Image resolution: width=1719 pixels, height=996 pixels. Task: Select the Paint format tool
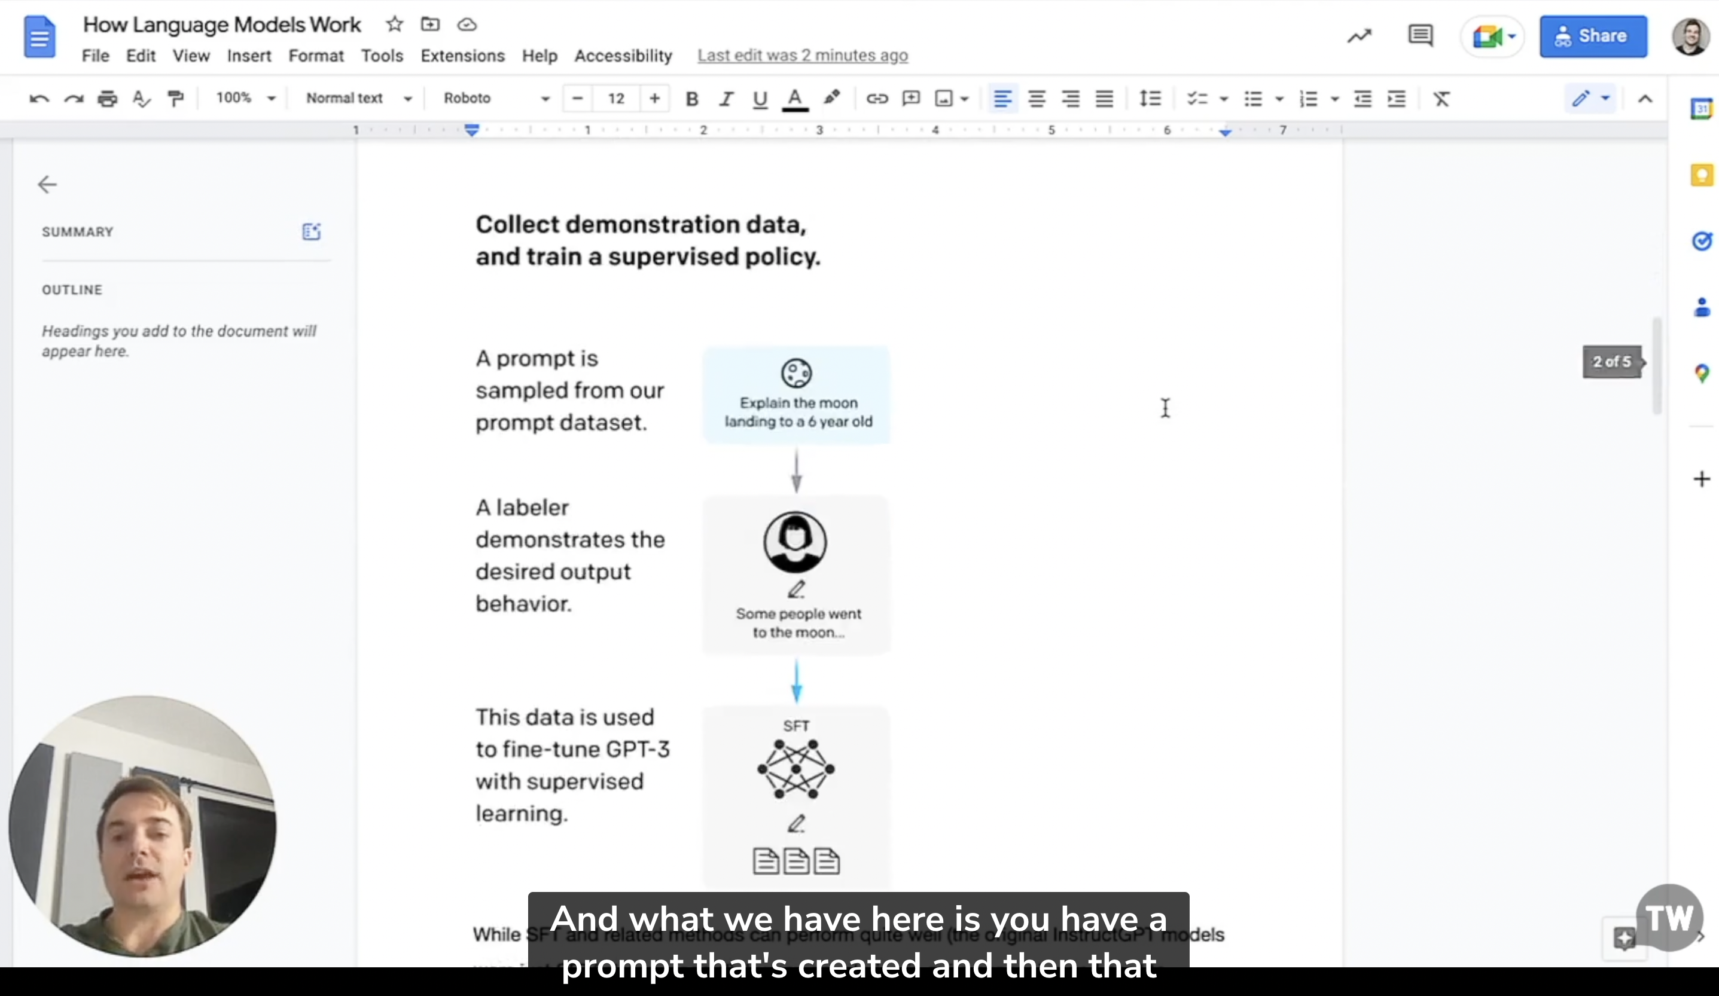(x=175, y=99)
